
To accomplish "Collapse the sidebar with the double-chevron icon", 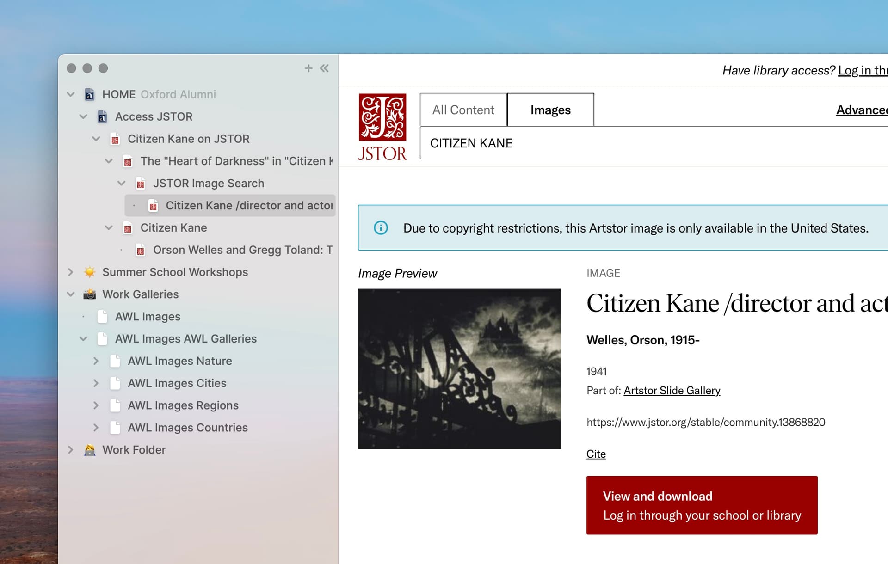I will tap(324, 68).
